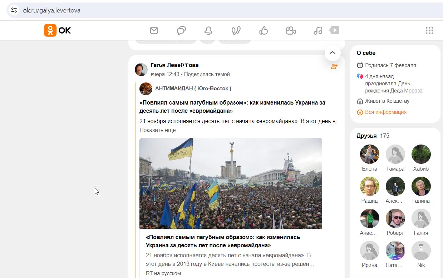Screen dimensions: 443x278
Task: Open the guests footprints icon
Action: 236,31
